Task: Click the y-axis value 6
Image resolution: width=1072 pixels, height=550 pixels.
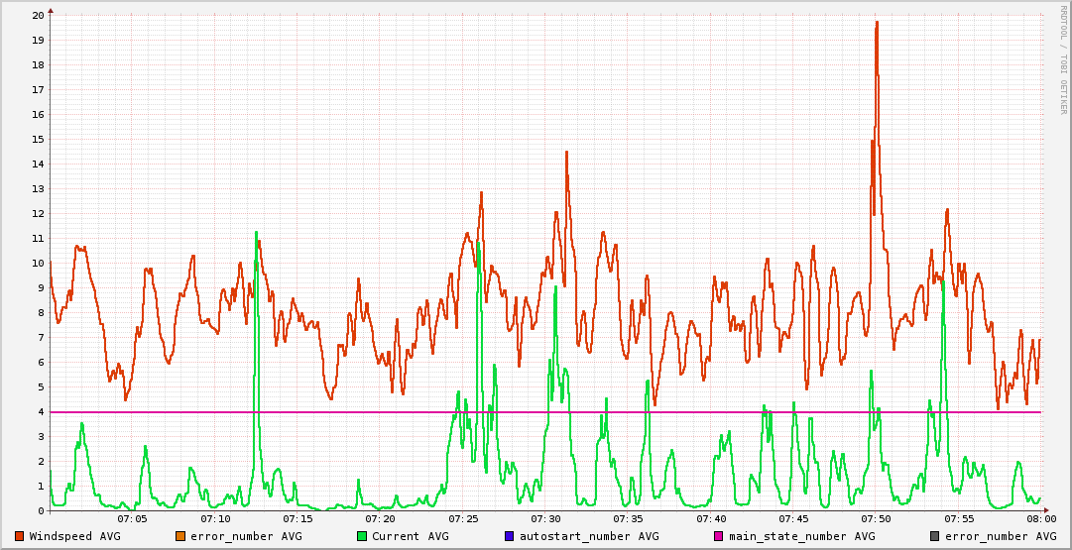Action: (x=41, y=362)
